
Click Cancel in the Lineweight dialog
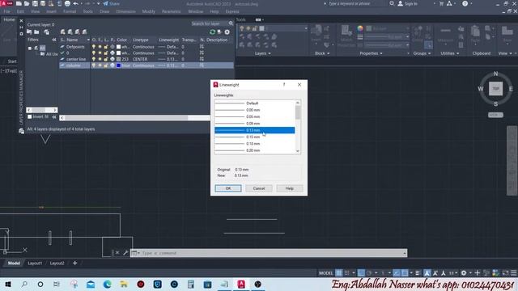259,188
